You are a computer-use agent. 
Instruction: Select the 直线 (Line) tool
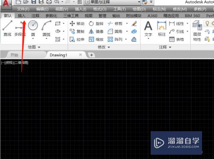7,29
